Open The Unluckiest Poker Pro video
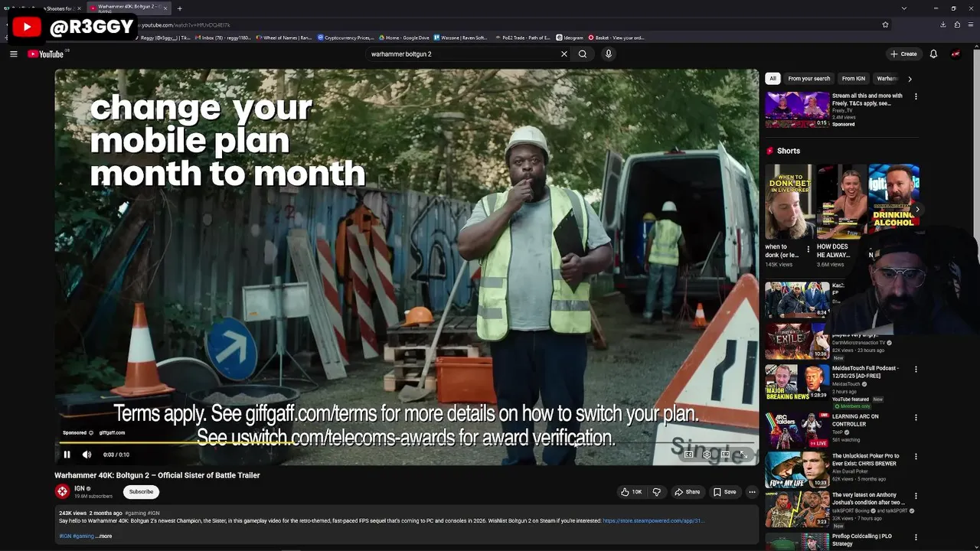 click(x=797, y=470)
